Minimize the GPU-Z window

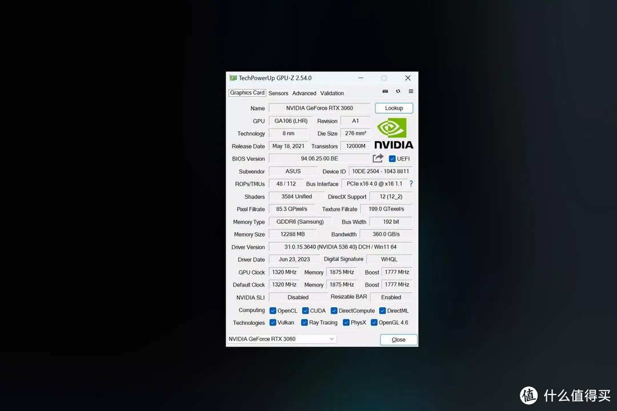tap(360, 78)
